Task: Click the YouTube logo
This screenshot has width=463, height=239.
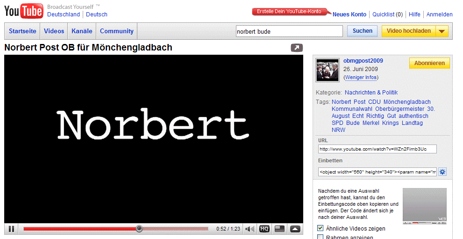Action: (24, 12)
